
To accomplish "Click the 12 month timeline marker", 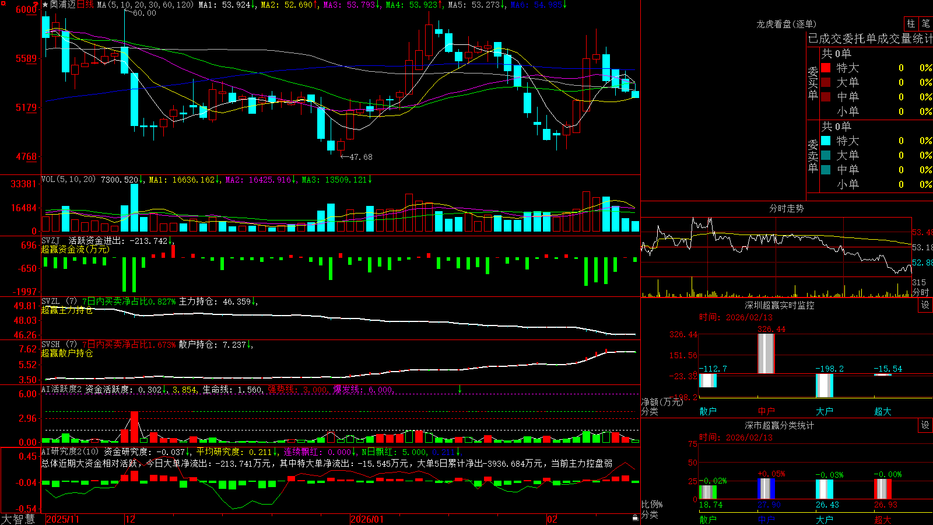I will pos(131,519).
